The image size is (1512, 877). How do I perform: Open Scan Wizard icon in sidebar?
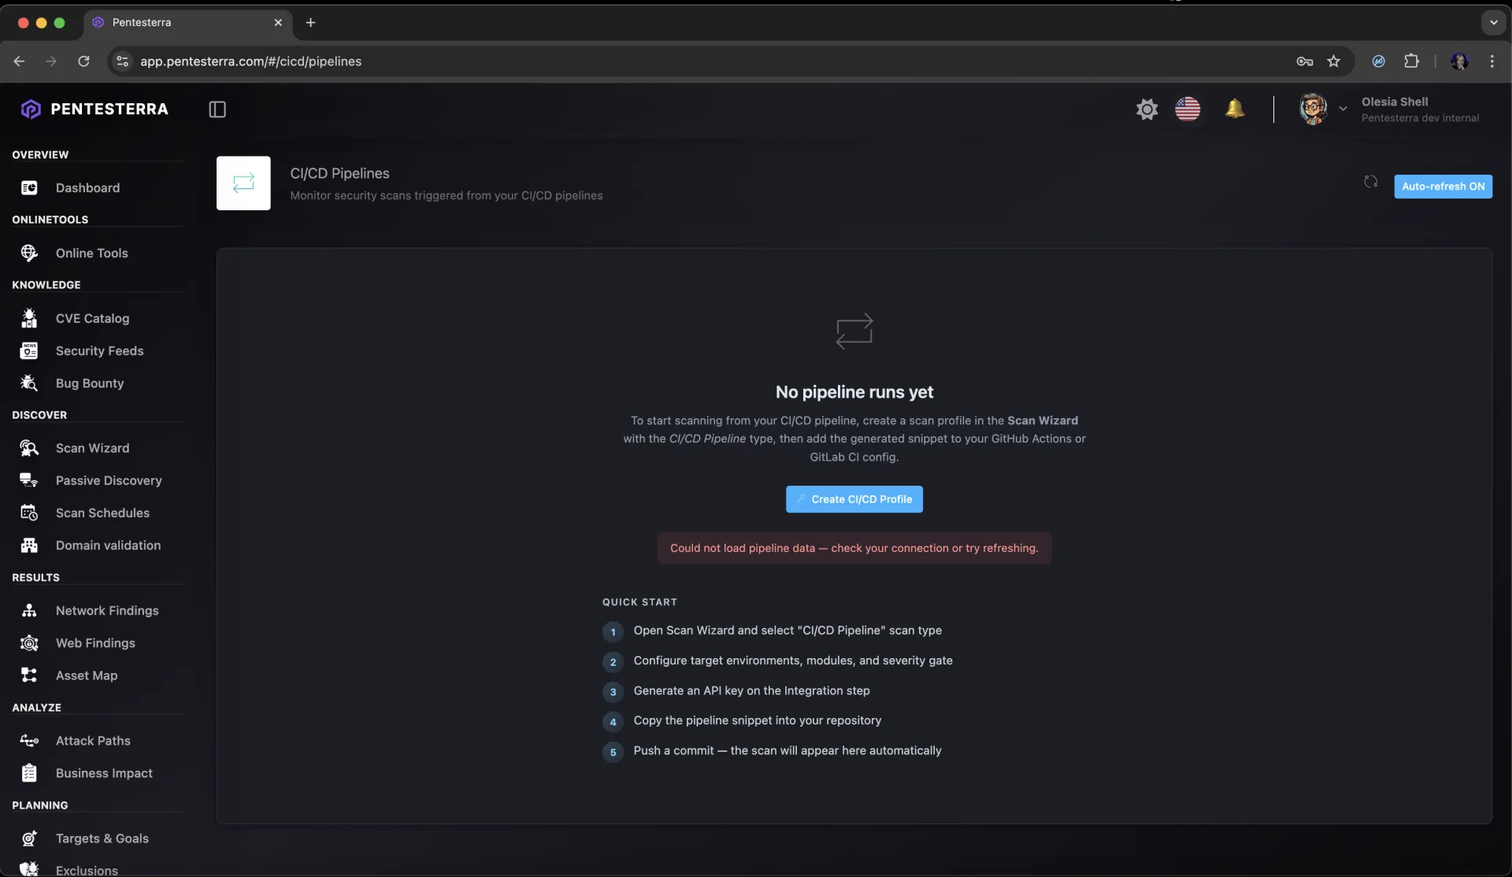coord(29,448)
